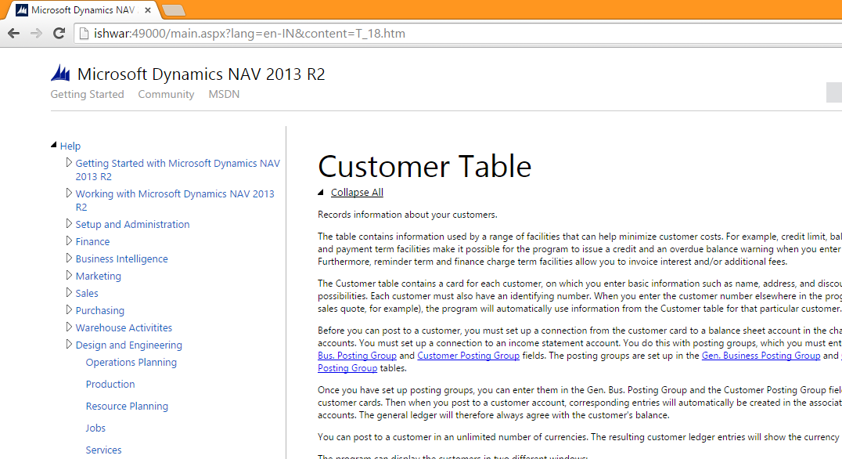
Task: Expand the Setup and Administration node
Action: 69,223
